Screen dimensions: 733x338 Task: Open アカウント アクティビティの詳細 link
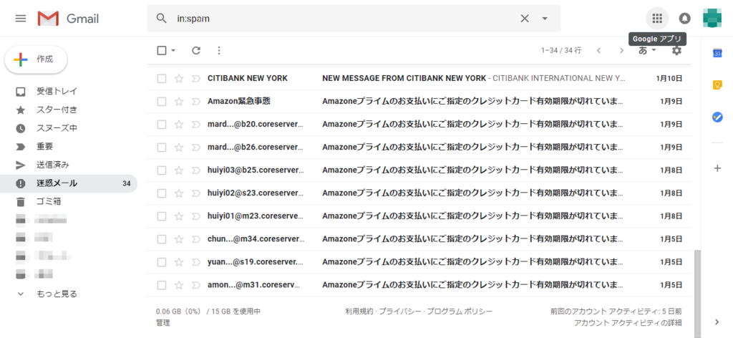(627, 322)
